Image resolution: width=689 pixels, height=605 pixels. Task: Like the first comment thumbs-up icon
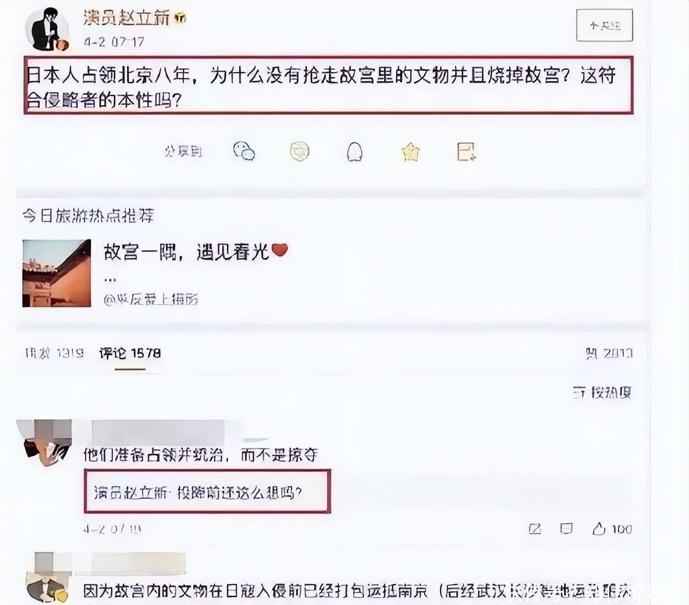[599, 529]
